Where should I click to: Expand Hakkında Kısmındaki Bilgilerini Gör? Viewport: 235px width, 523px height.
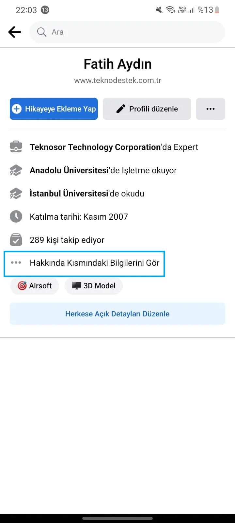(x=95, y=263)
